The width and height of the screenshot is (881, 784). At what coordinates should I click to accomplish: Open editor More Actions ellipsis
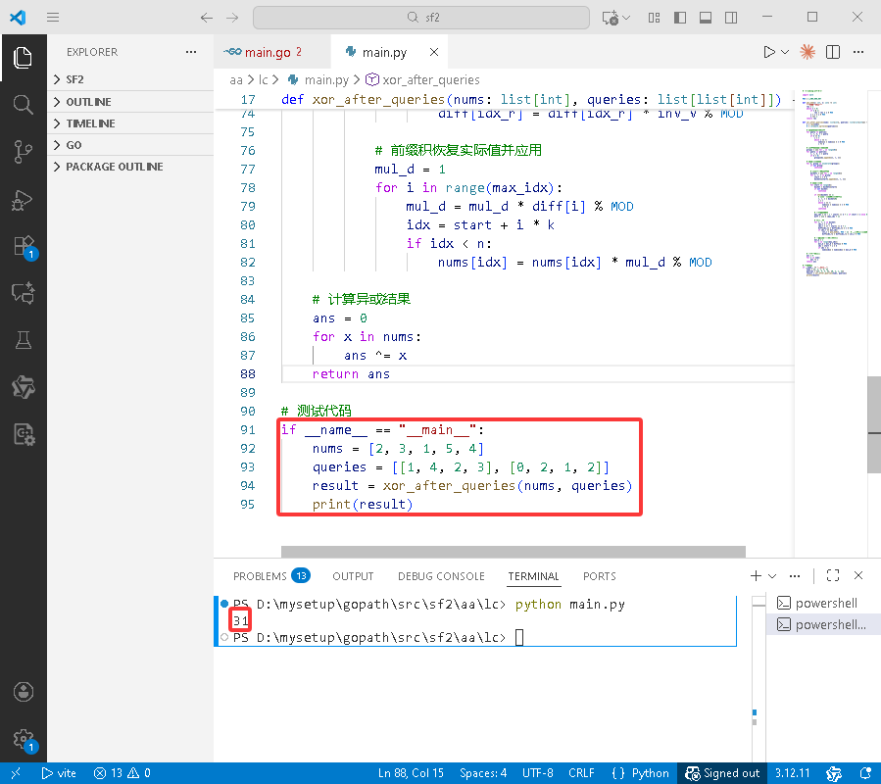(857, 52)
